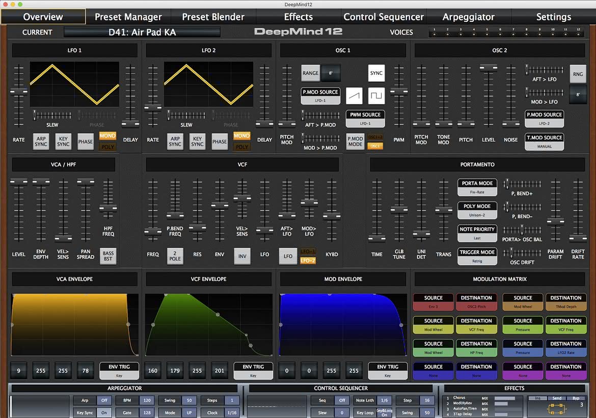Open NOTE PRIORITY Last dropdown

[477, 233]
